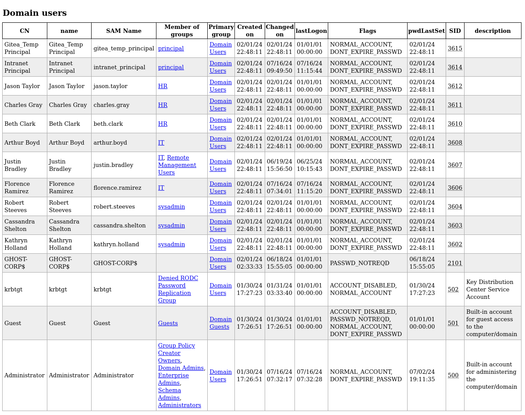Open the Administrators group link
Viewport: 525px width, 415px height.
(180, 405)
